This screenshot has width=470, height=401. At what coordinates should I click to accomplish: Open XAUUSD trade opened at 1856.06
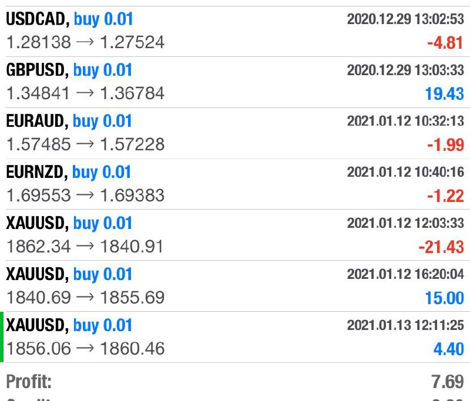[235, 337]
